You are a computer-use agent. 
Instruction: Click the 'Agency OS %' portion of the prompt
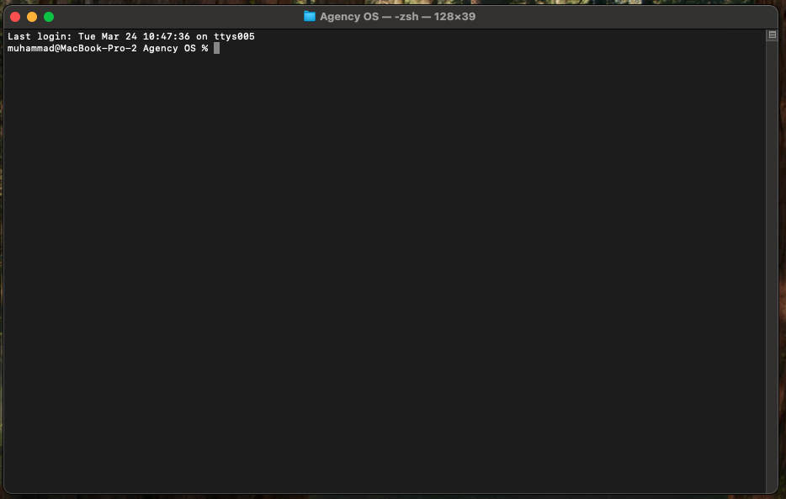175,48
